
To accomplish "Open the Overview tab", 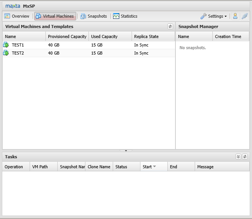I will 17,16.
